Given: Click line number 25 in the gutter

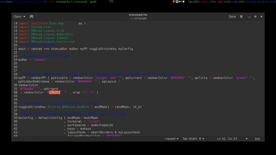Looking at the screenshot, I should pos(16,63).
